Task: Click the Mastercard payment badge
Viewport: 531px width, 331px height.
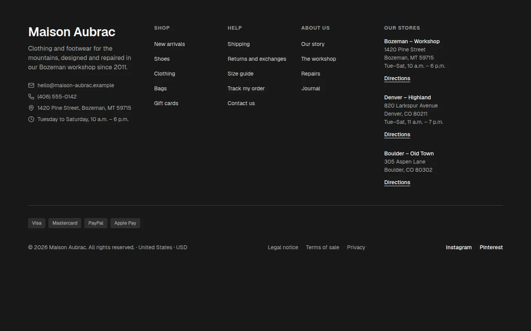Action: [x=65, y=223]
